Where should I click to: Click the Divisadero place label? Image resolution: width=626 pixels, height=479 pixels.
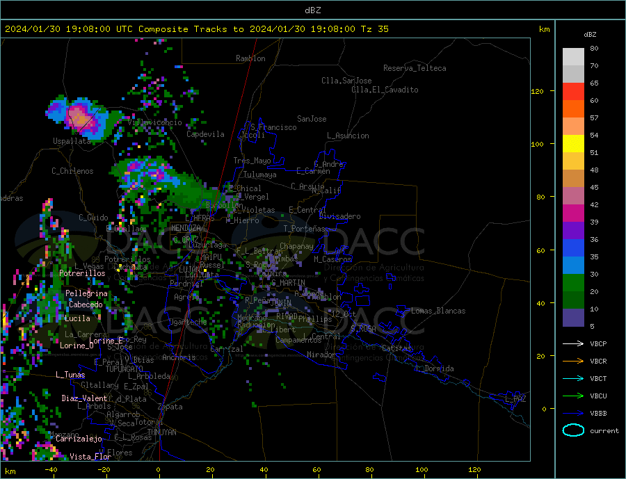click(339, 216)
